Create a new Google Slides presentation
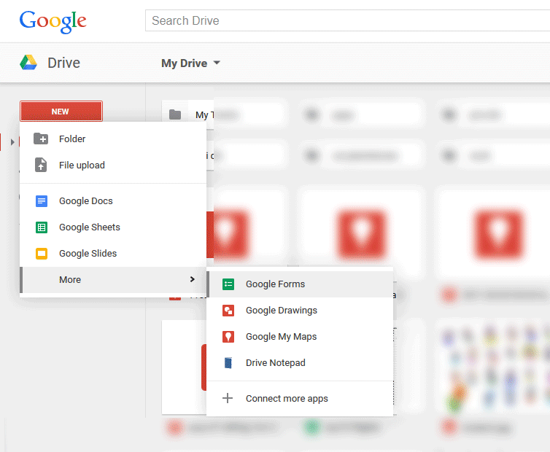Image resolution: width=550 pixels, height=452 pixels. point(113,253)
